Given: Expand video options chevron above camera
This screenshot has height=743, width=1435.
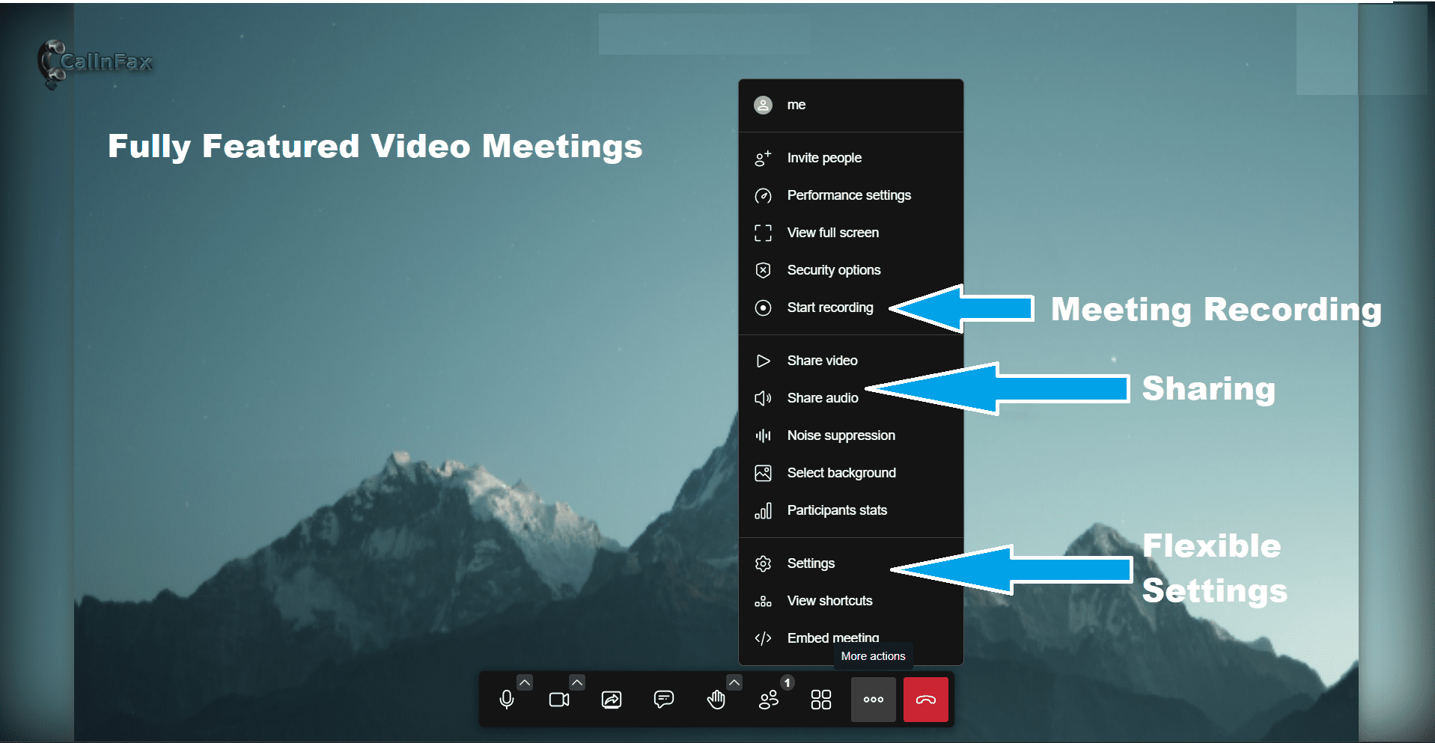Looking at the screenshot, I should [x=577, y=682].
